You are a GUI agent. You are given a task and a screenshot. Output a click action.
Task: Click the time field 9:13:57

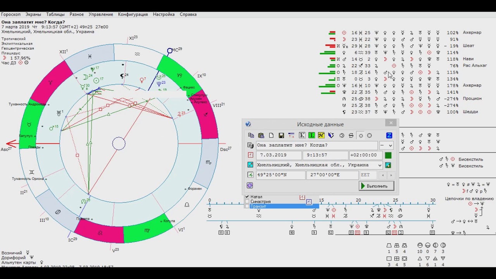point(325,155)
